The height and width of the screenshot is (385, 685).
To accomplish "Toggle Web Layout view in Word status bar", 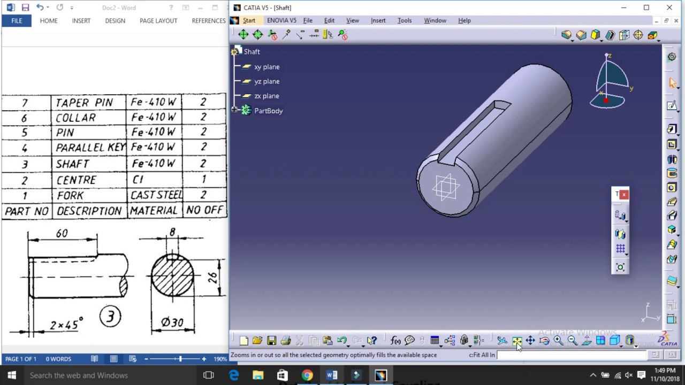I will (133, 359).
